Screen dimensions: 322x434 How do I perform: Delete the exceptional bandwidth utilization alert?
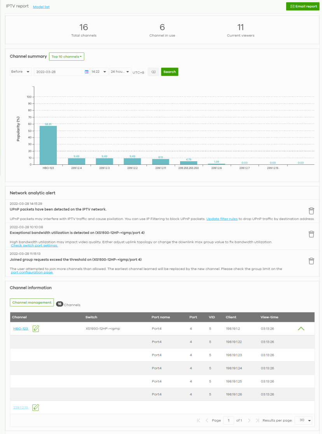[x=311, y=234]
